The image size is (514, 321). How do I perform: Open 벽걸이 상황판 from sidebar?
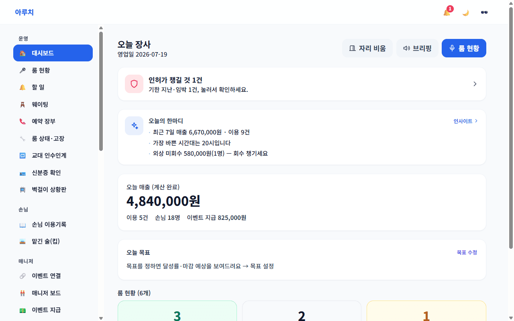click(x=53, y=189)
